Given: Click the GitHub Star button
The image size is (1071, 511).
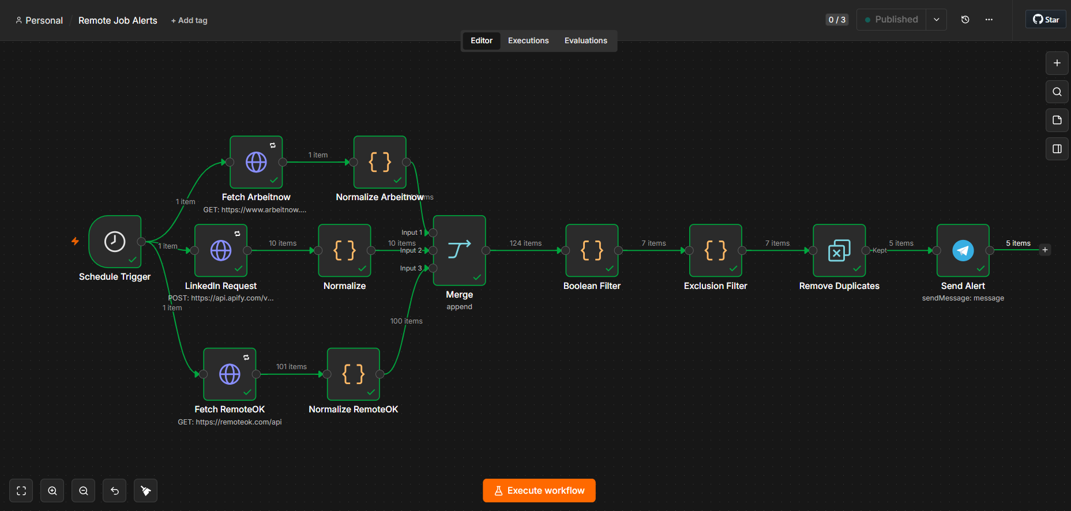Looking at the screenshot, I should tap(1046, 20).
